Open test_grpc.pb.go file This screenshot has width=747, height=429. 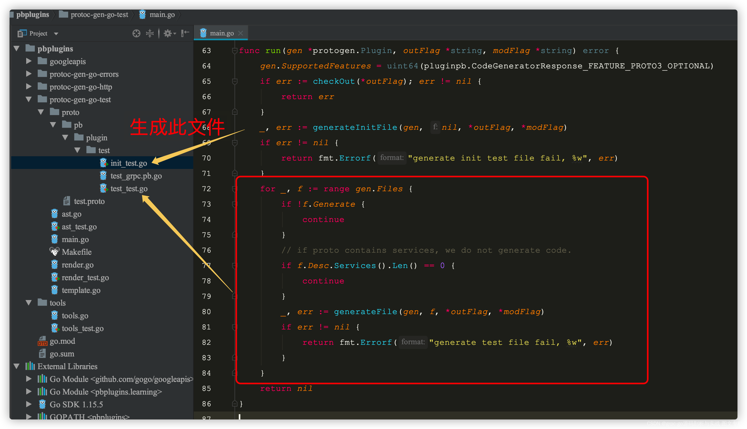click(x=136, y=176)
